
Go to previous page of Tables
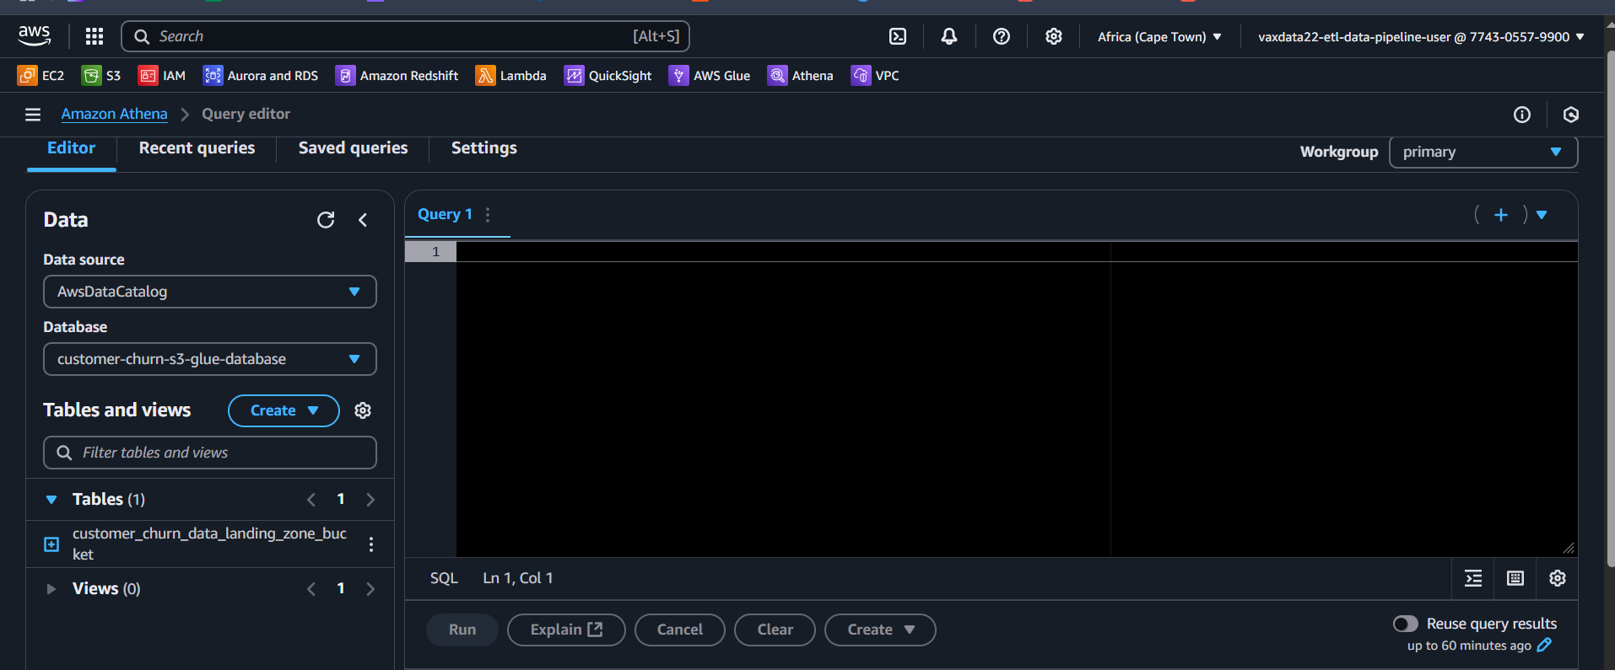pos(311,500)
